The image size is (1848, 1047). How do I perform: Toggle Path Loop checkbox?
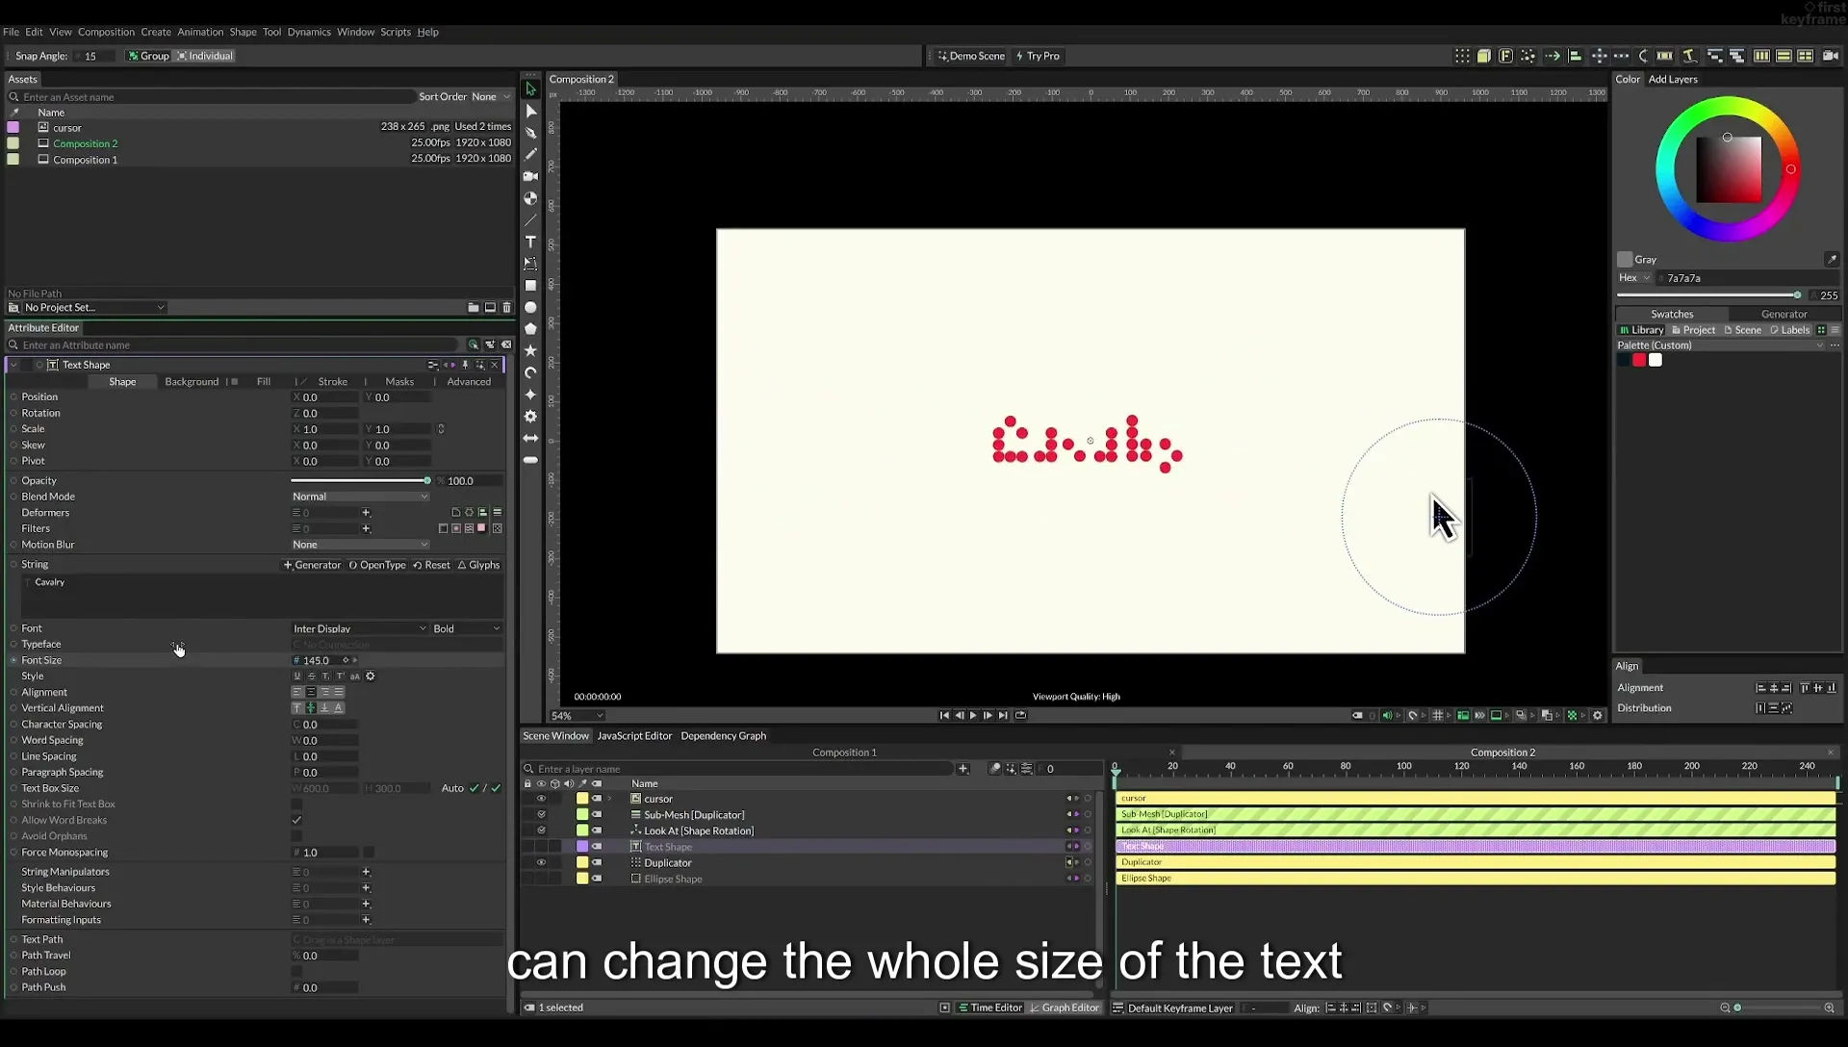point(296,971)
